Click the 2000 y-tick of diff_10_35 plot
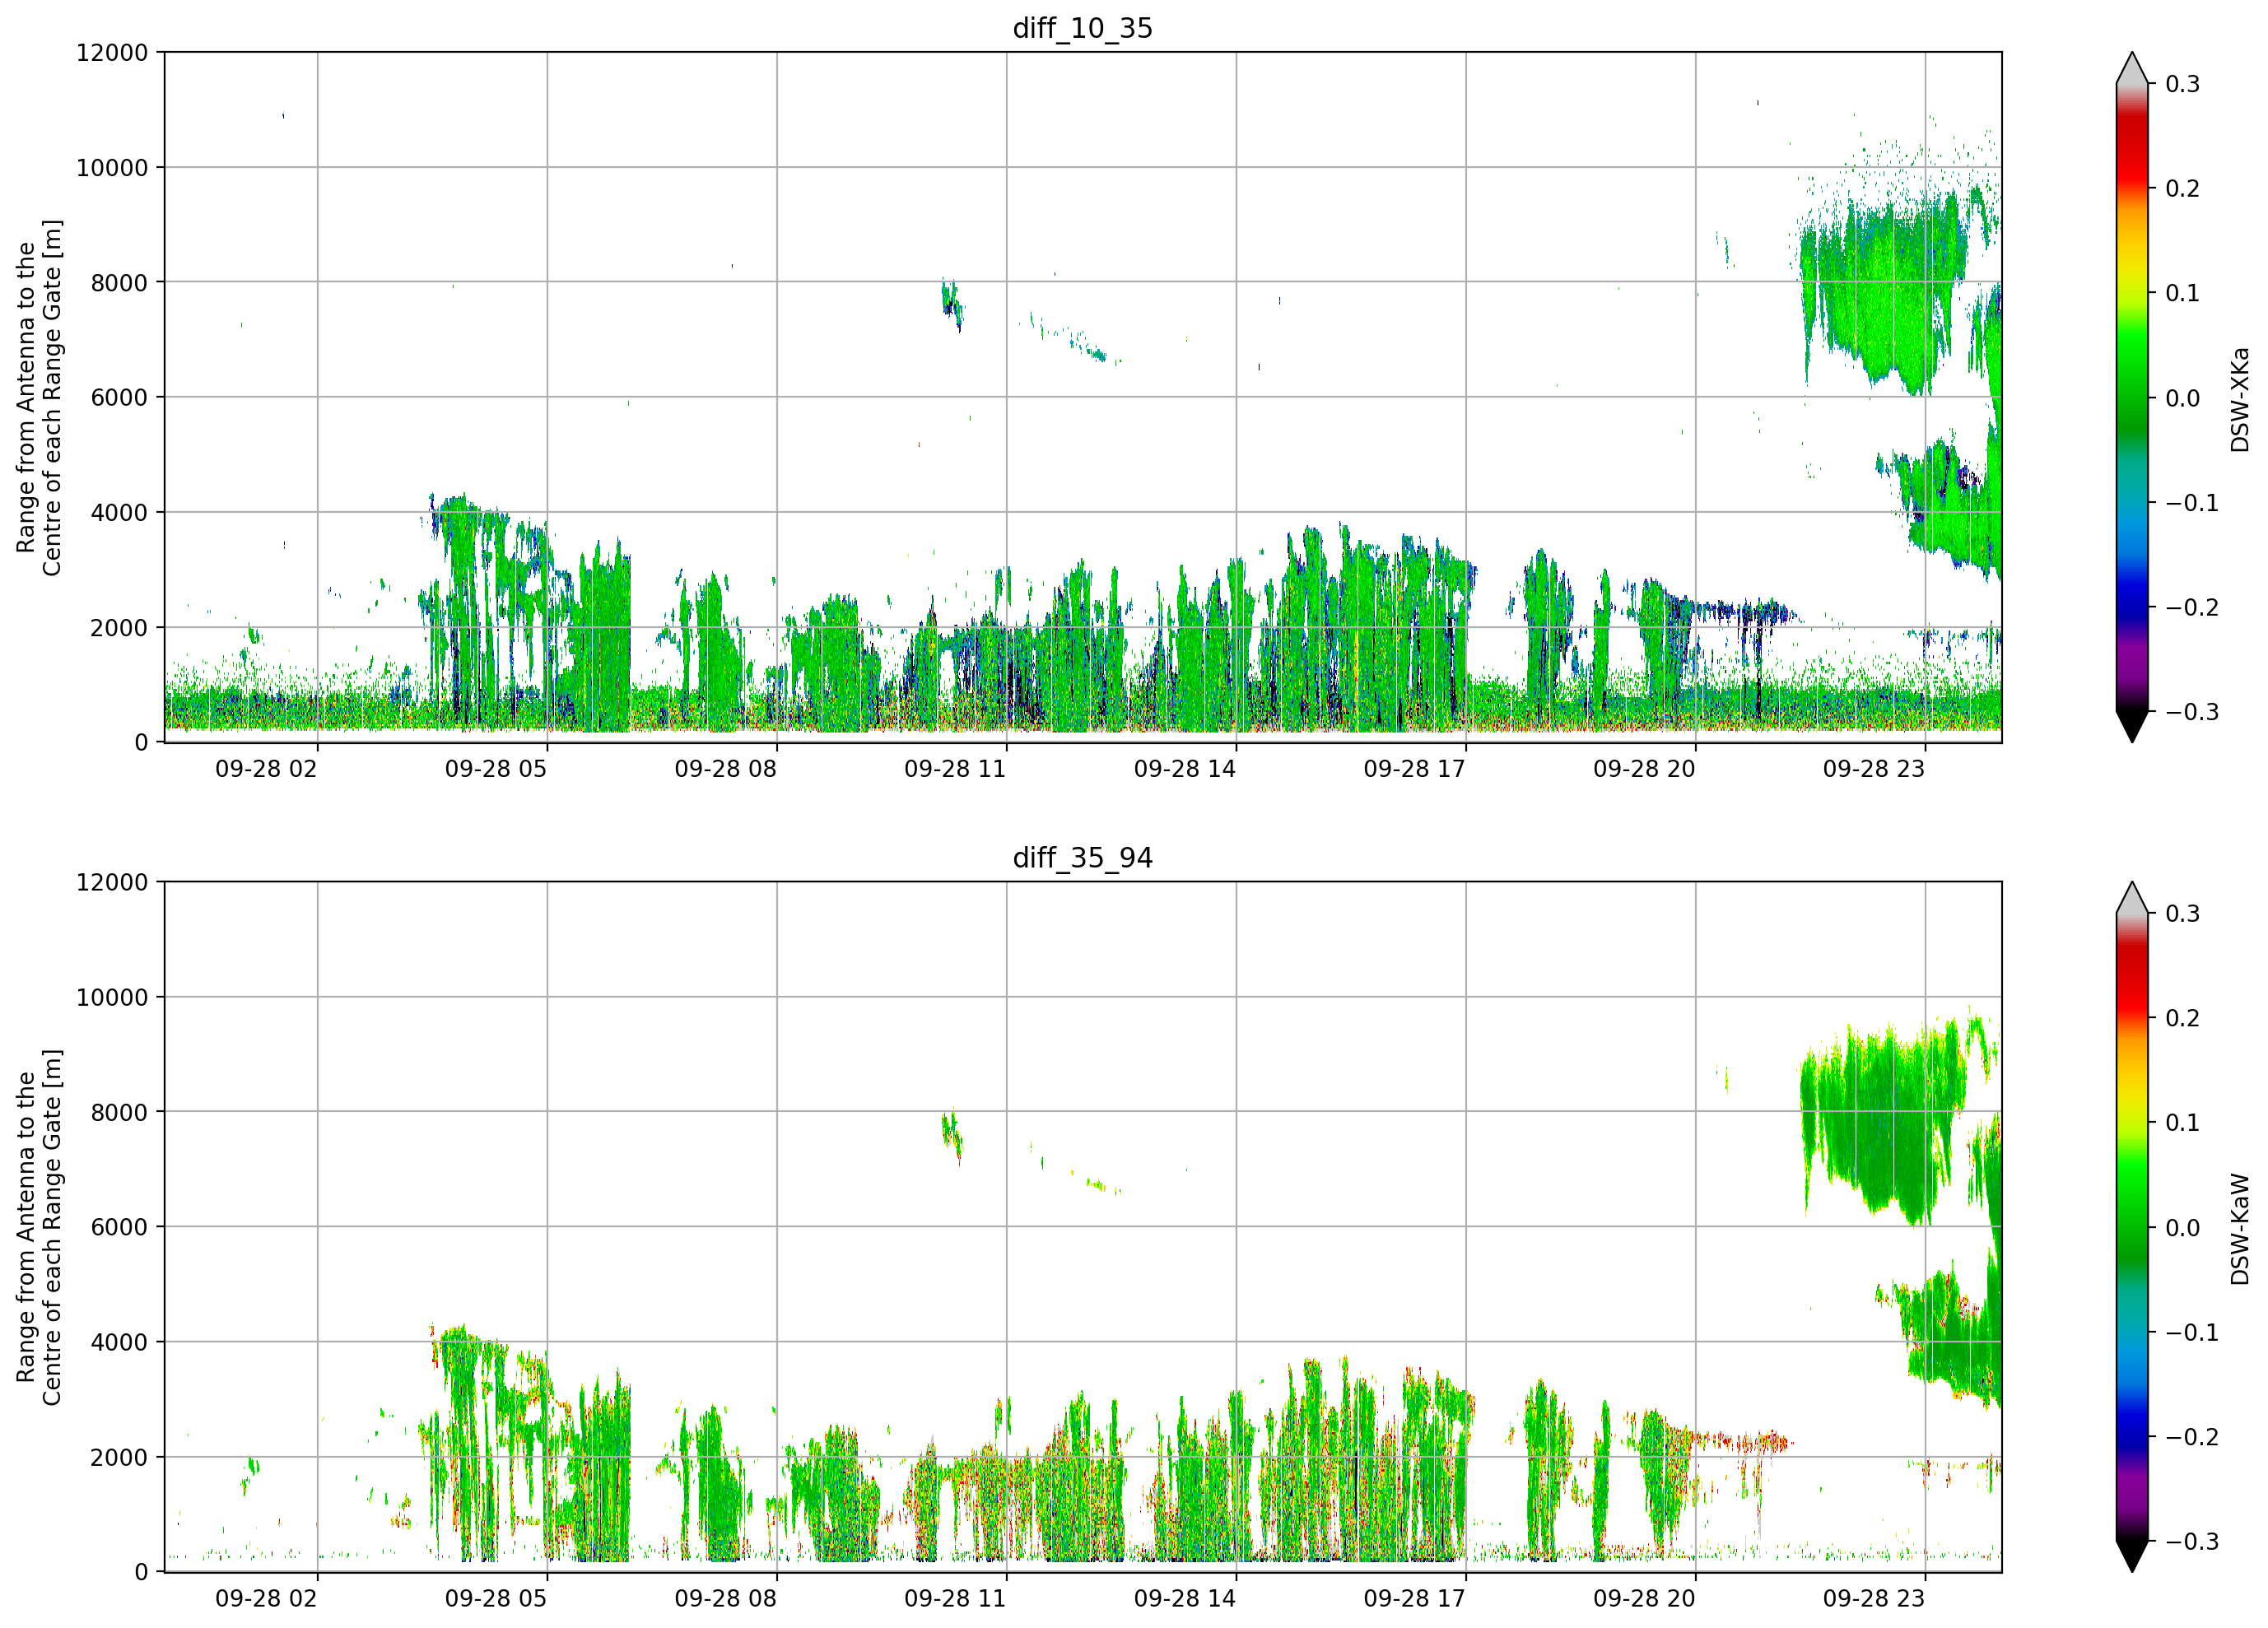This screenshot has height=1628, width=2268. [119, 628]
